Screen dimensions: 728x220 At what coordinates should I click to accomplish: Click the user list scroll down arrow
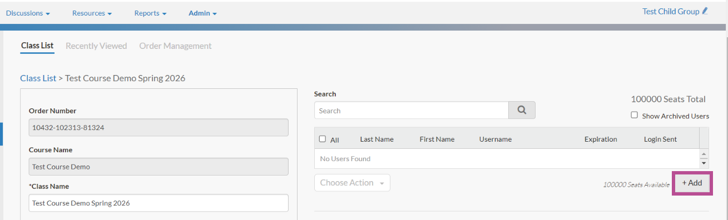coord(704,163)
